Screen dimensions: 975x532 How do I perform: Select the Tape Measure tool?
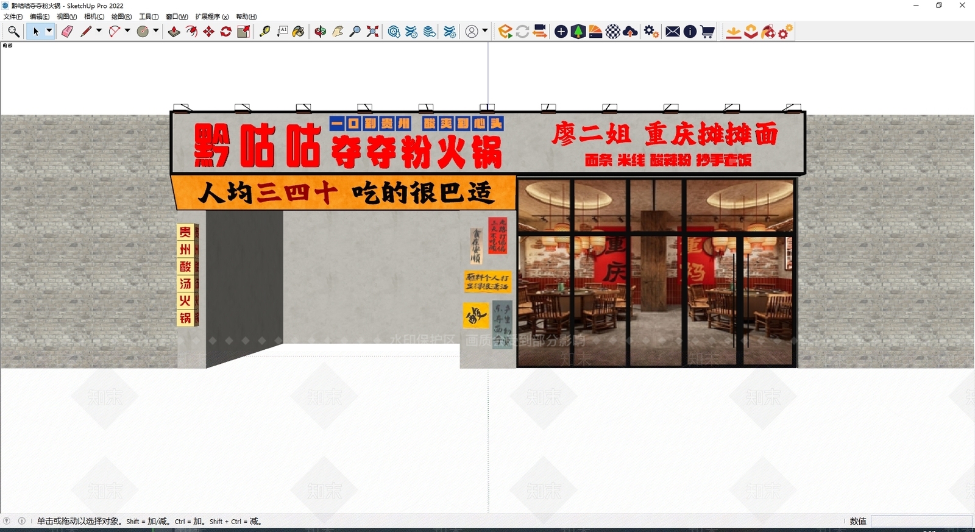coord(265,32)
